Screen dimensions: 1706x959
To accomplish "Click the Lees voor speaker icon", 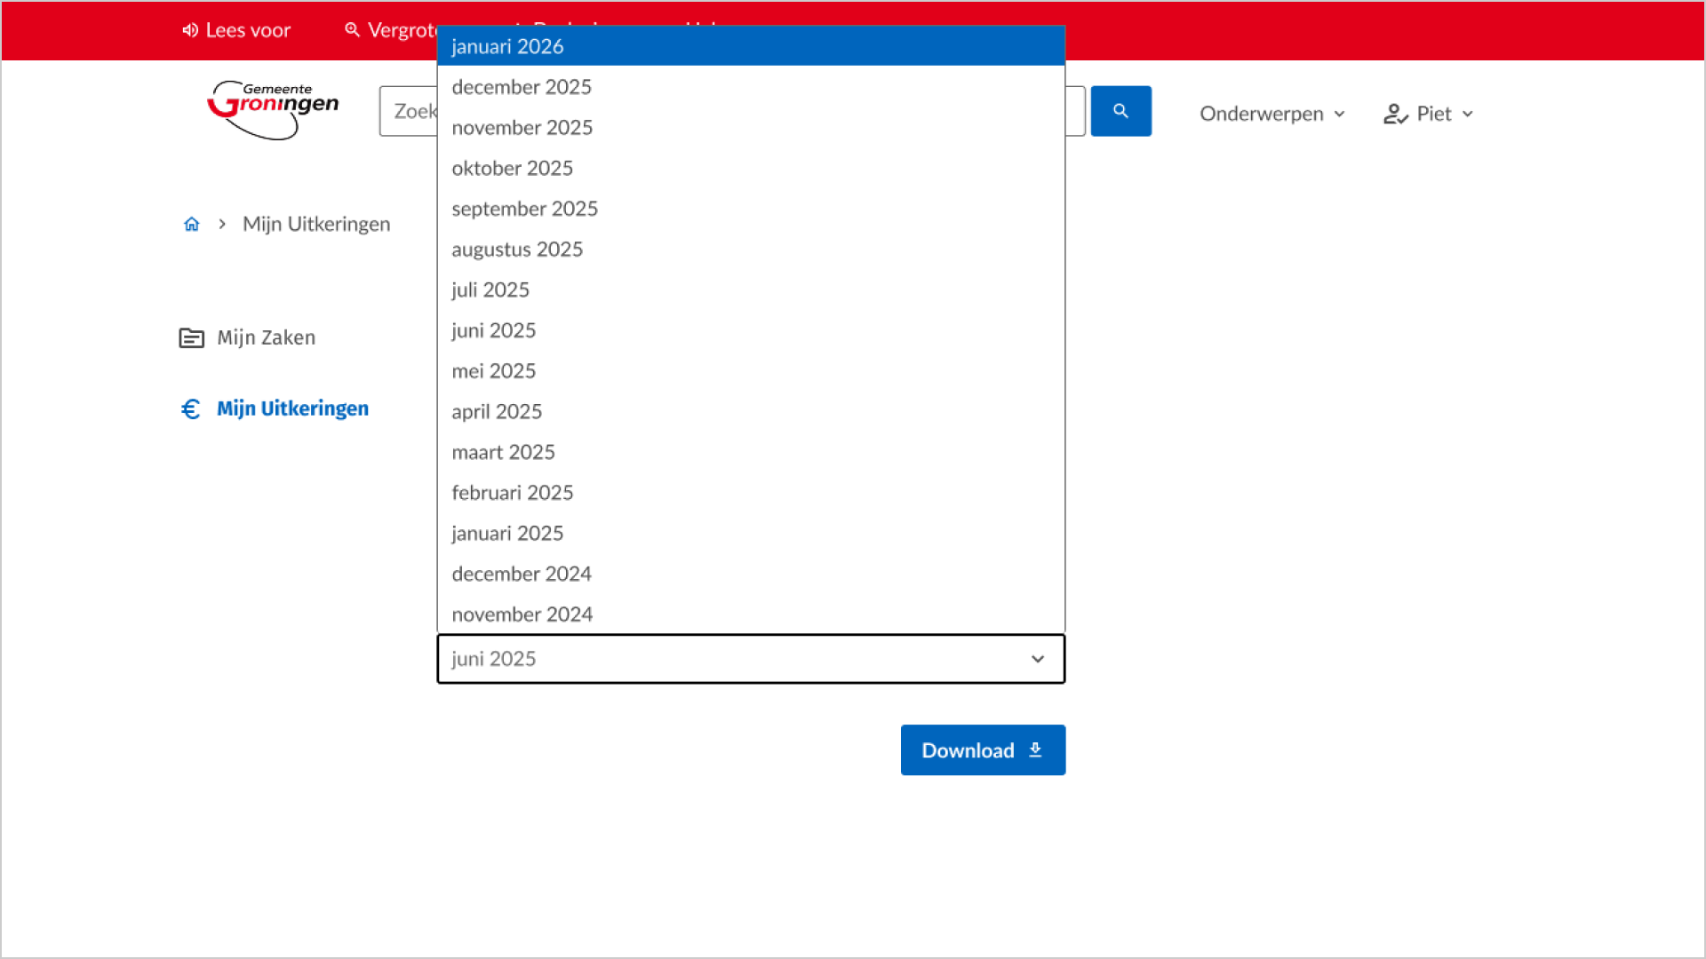I will [190, 30].
